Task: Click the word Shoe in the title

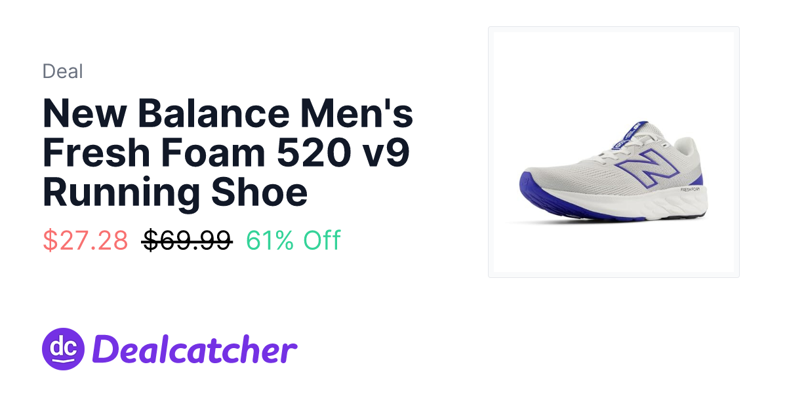Action: coord(260,191)
